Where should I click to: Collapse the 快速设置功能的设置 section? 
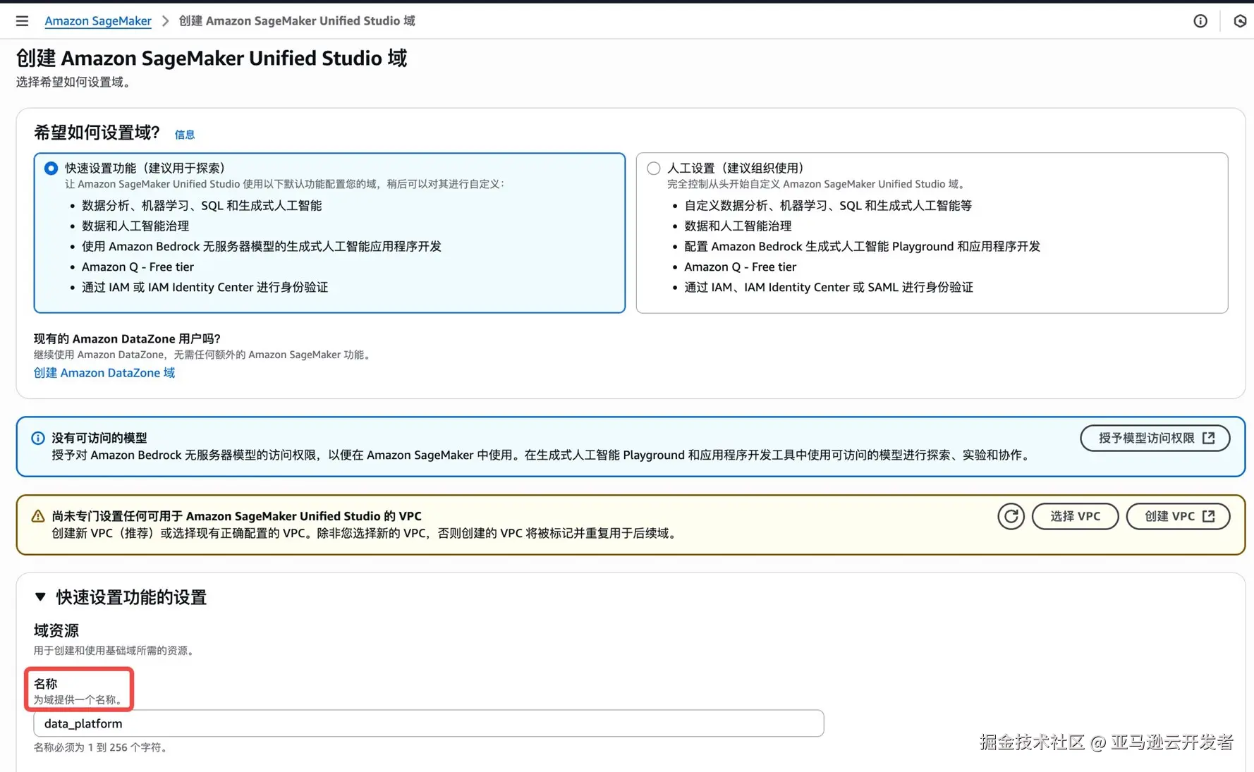[40, 596]
